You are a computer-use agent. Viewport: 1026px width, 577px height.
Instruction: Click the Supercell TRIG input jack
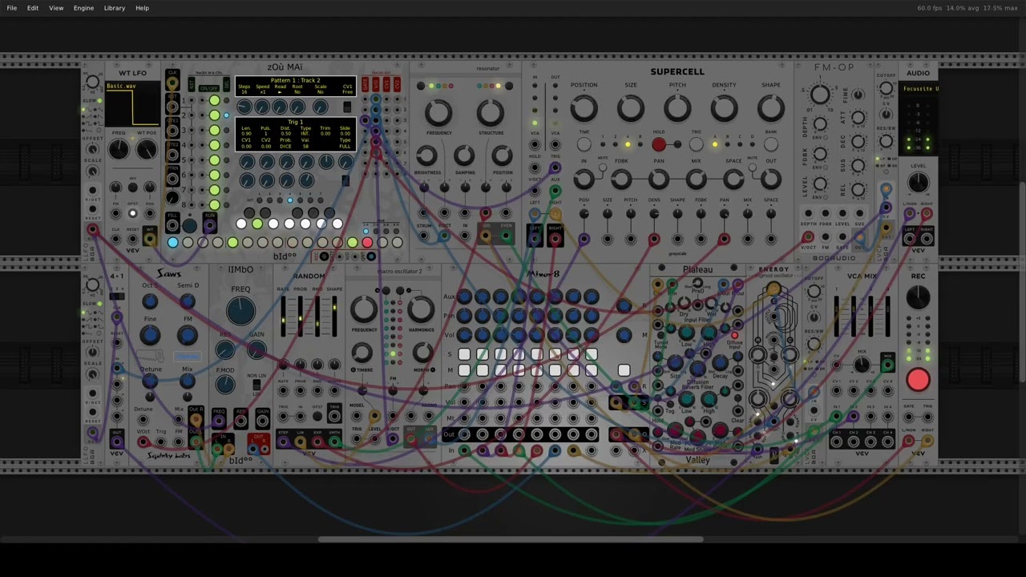tap(555, 167)
